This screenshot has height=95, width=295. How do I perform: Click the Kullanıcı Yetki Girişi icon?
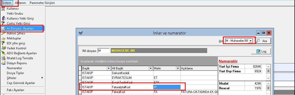coord(3,19)
